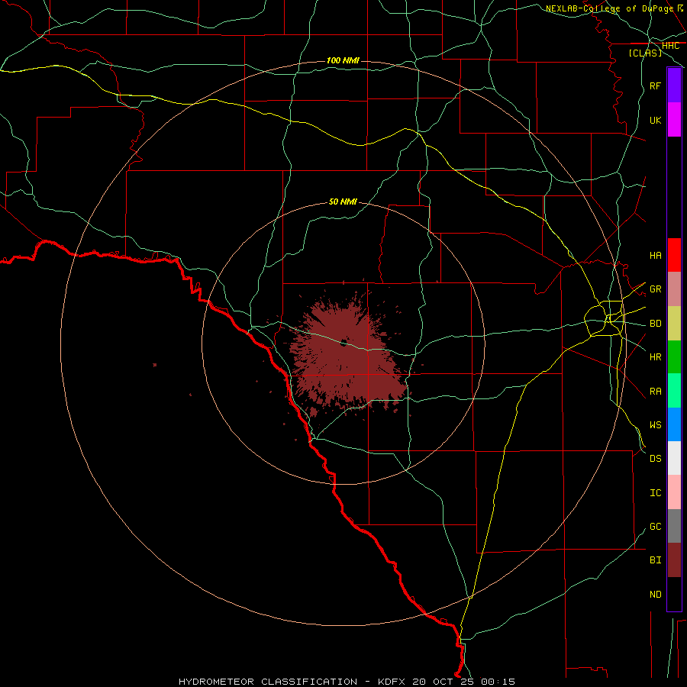This screenshot has height=687, width=687.
Task: Click the BI dark red color swatch
Action: [x=674, y=560]
